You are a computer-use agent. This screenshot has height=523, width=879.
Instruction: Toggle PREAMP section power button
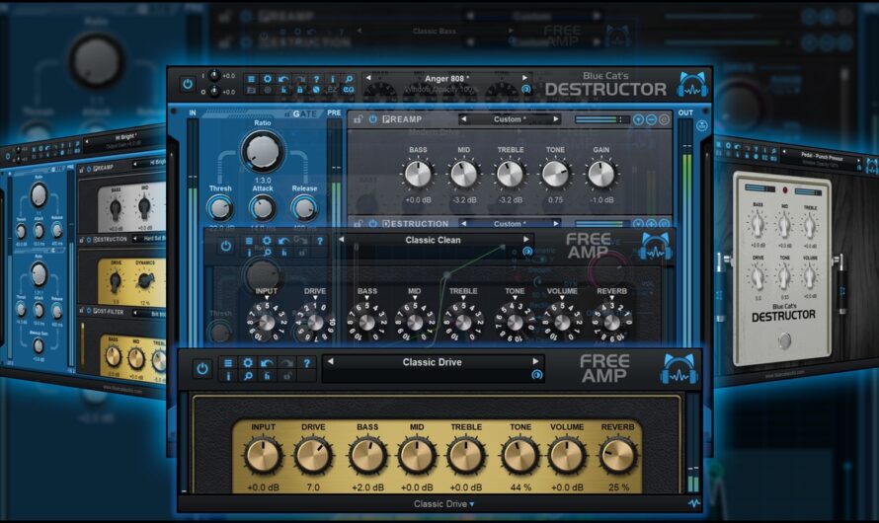pyautogui.click(x=372, y=119)
